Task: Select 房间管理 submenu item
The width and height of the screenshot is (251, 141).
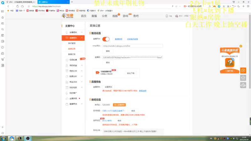Action: [72, 43]
